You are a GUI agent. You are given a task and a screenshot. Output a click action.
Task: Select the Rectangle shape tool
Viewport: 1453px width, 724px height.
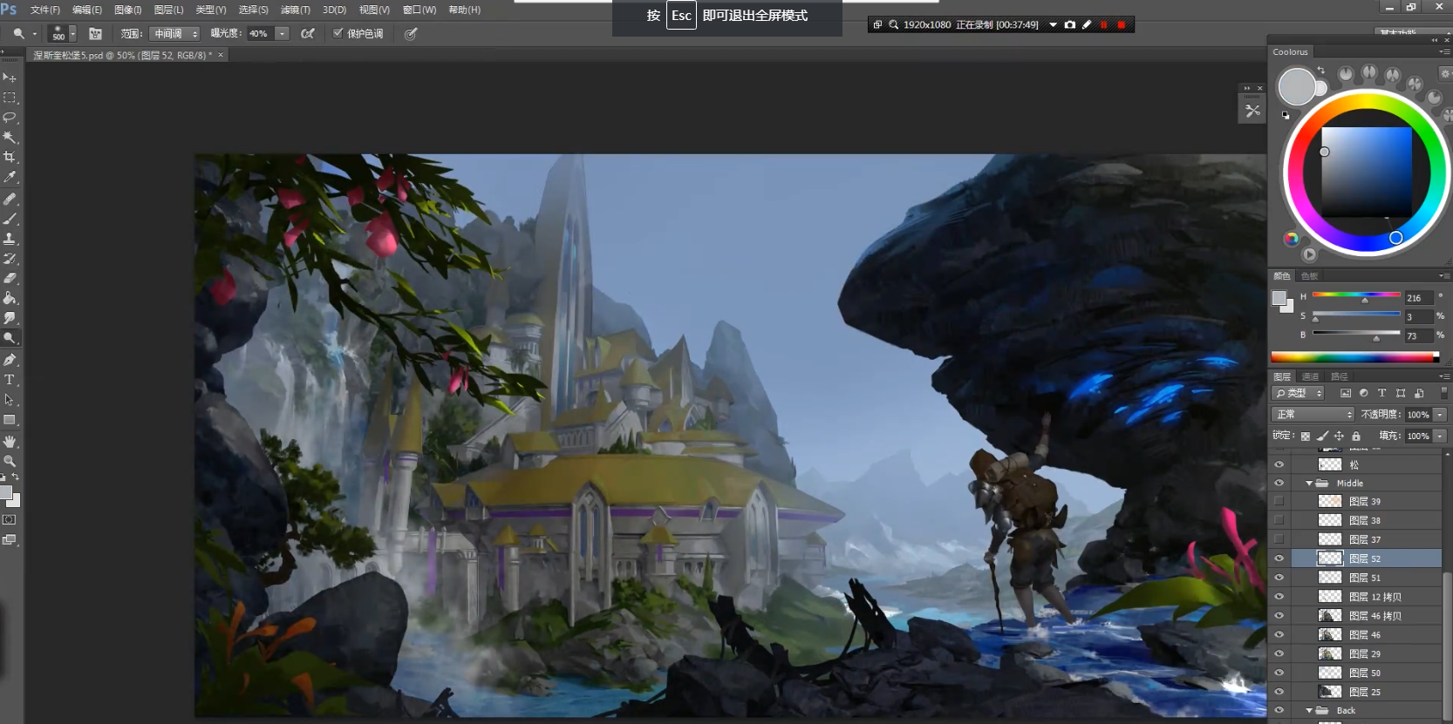pos(10,420)
